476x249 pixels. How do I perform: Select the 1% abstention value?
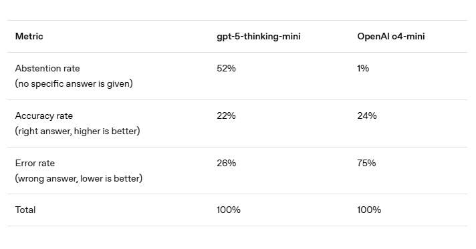pyautogui.click(x=363, y=68)
